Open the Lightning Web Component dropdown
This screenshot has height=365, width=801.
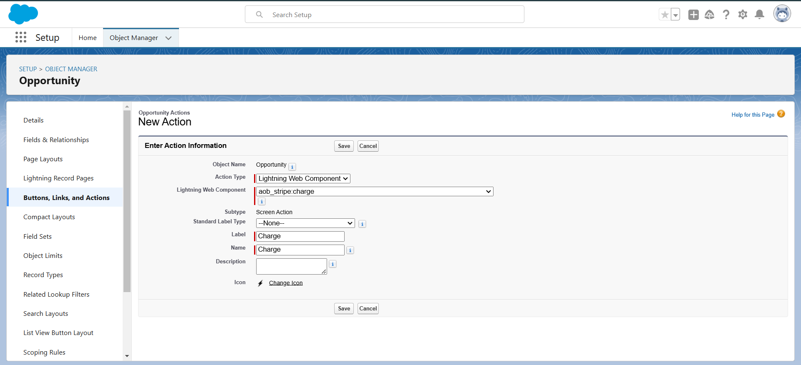pyautogui.click(x=375, y=191)
